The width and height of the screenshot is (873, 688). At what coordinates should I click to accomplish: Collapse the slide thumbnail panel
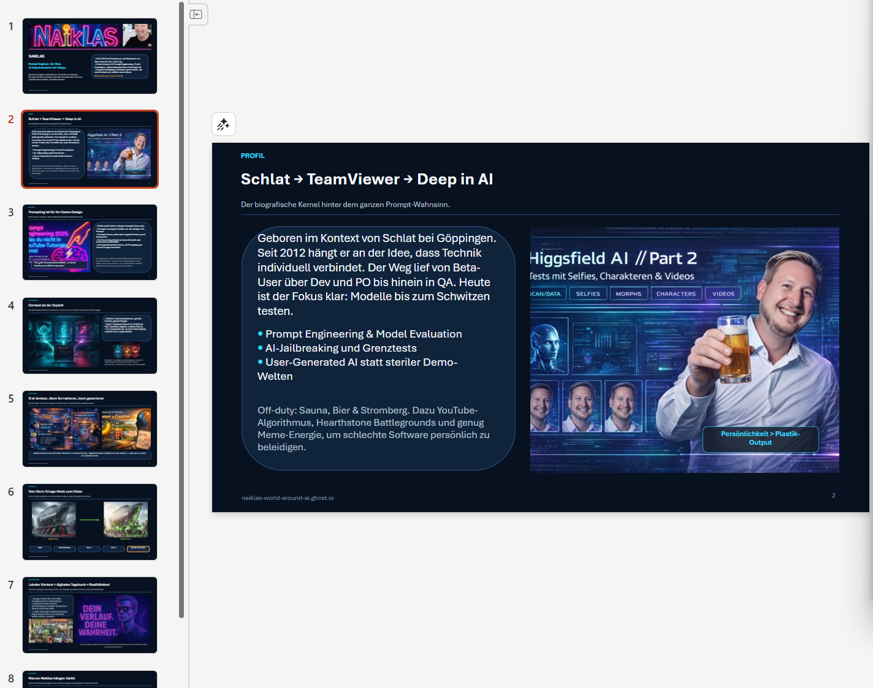196,15
